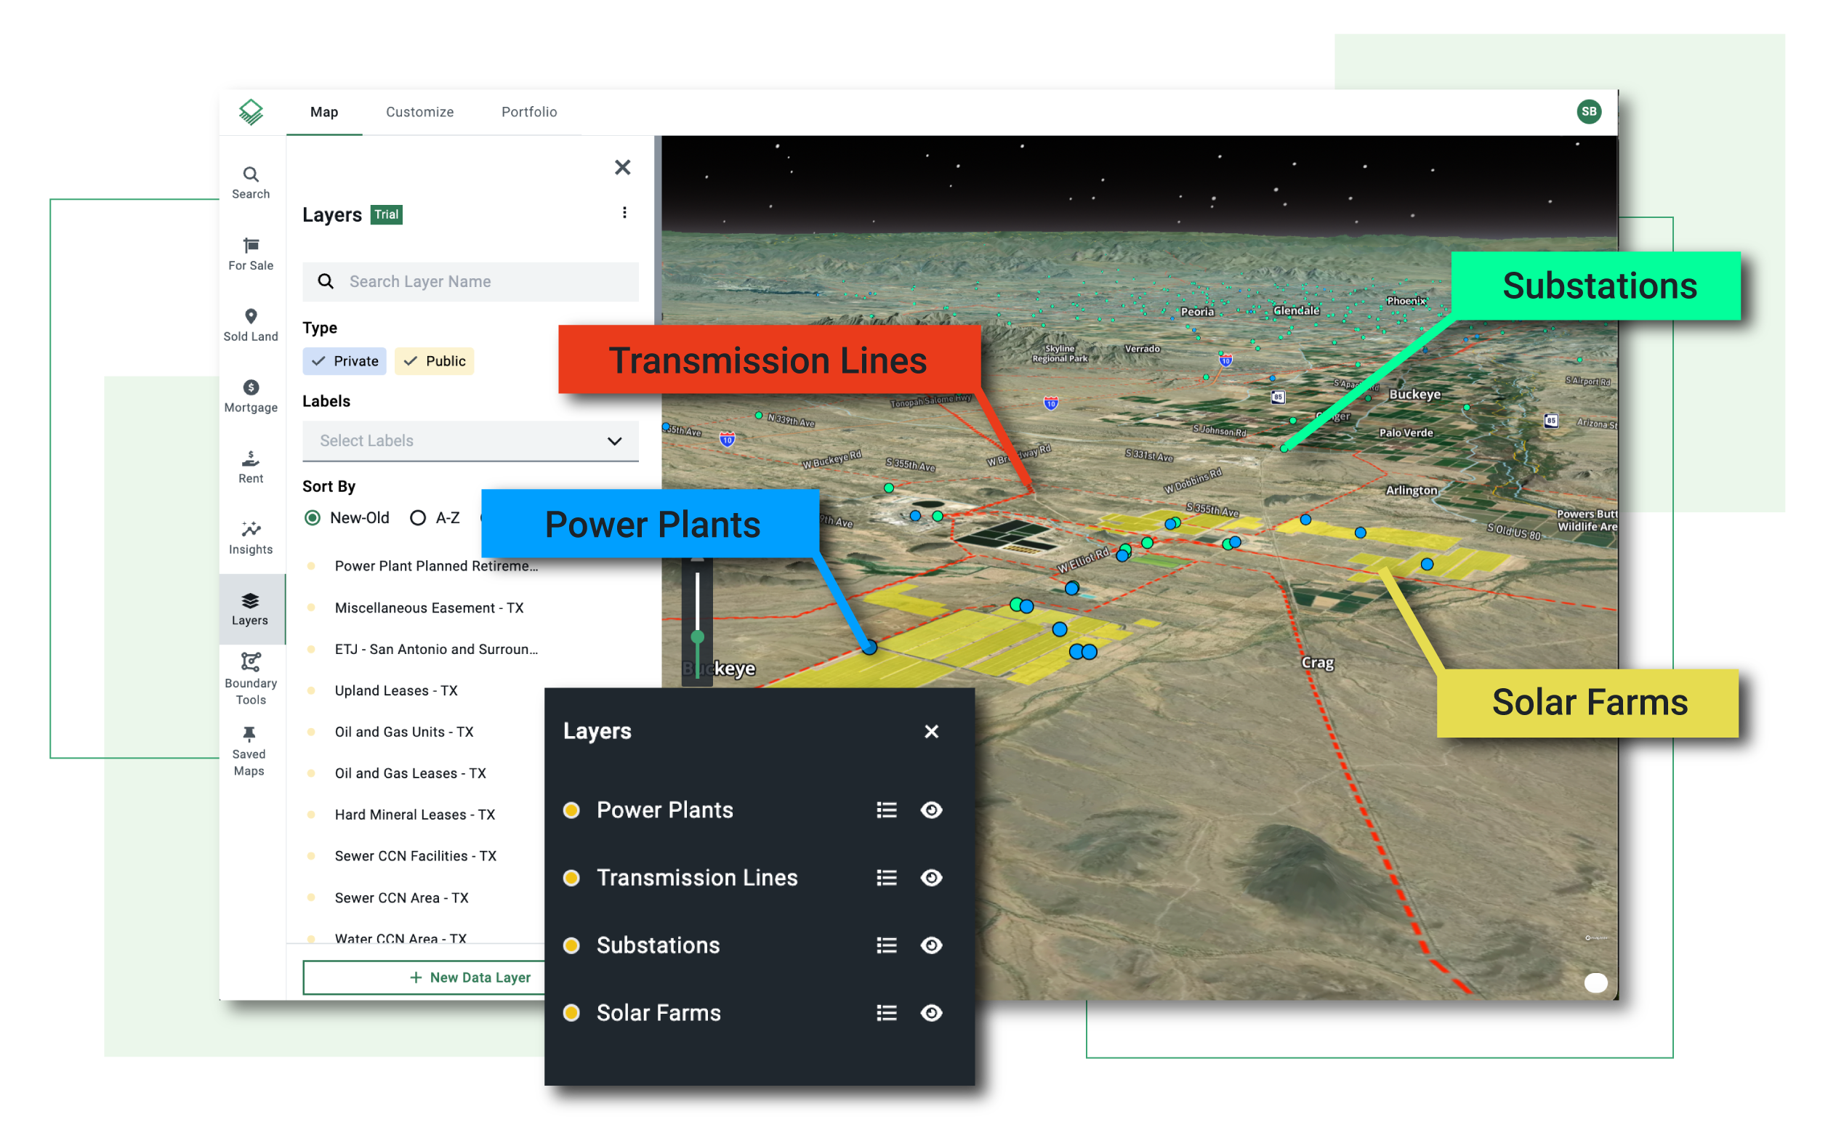Select Hard Mineral Leases - TX layer
The image size is (1828, 1130).
pyautogui.click(x=415, y=815)
